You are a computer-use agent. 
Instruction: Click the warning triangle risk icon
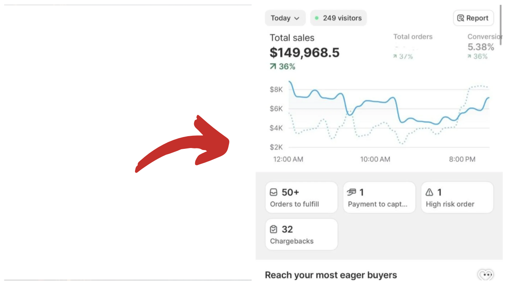coord(429,192)
